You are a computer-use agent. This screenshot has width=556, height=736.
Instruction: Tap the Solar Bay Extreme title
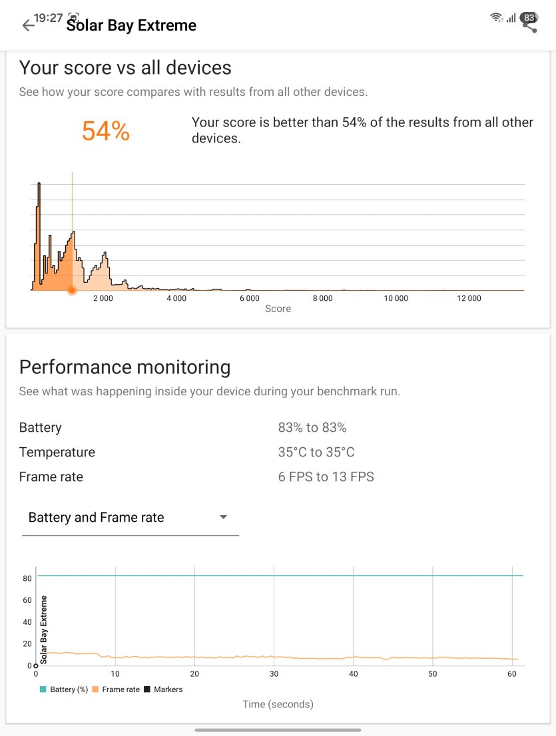pyautogui.click(x=131, y=25)
